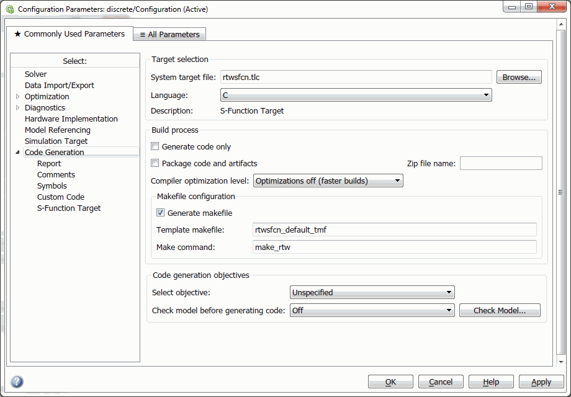Screen dimensions: 571x397
Task: Click the Browse... button
Action: coord(519,77)
